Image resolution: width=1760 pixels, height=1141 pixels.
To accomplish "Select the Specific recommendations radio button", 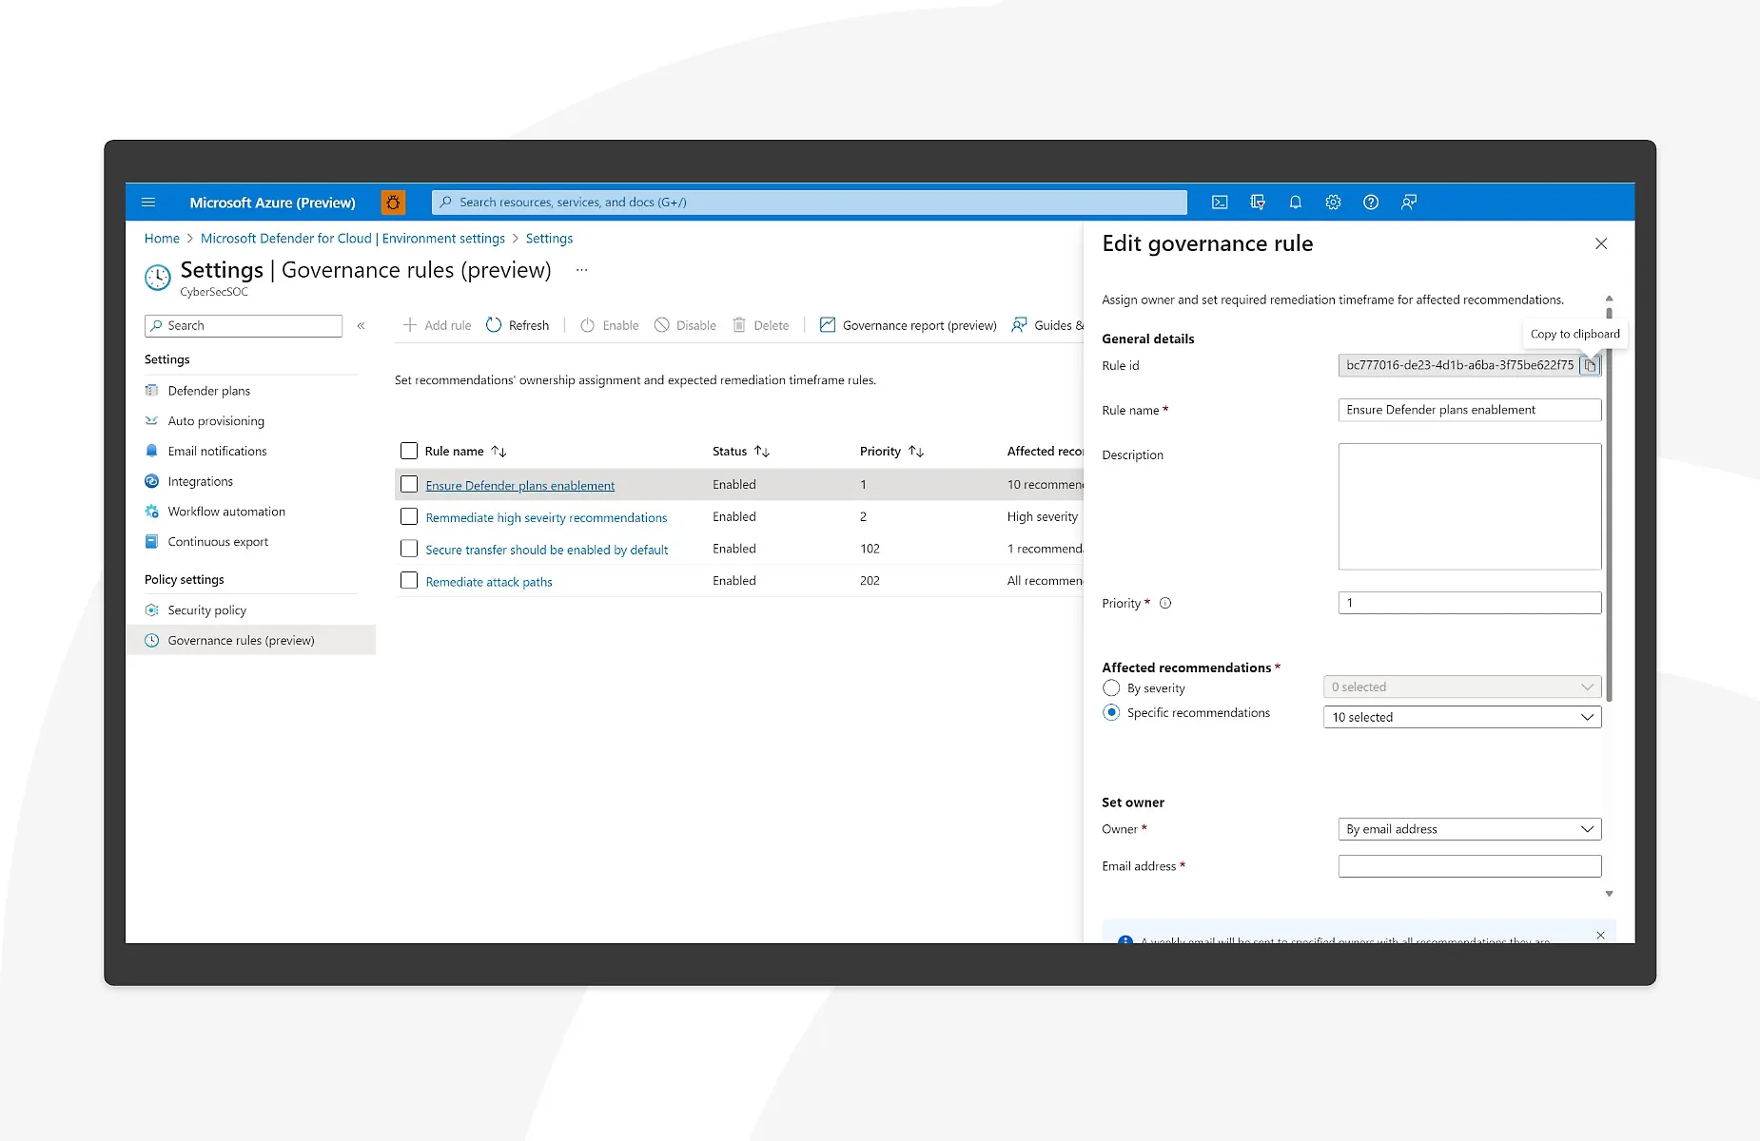I will (1111, 712).
